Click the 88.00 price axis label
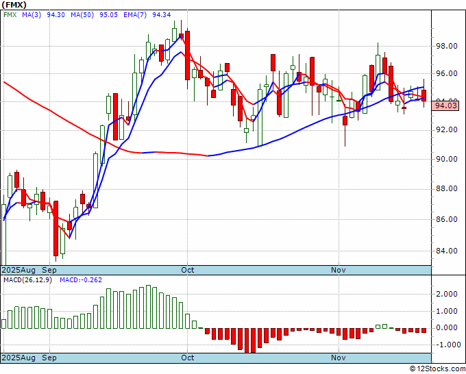This screenshot has width=466, height=374. 446,189
